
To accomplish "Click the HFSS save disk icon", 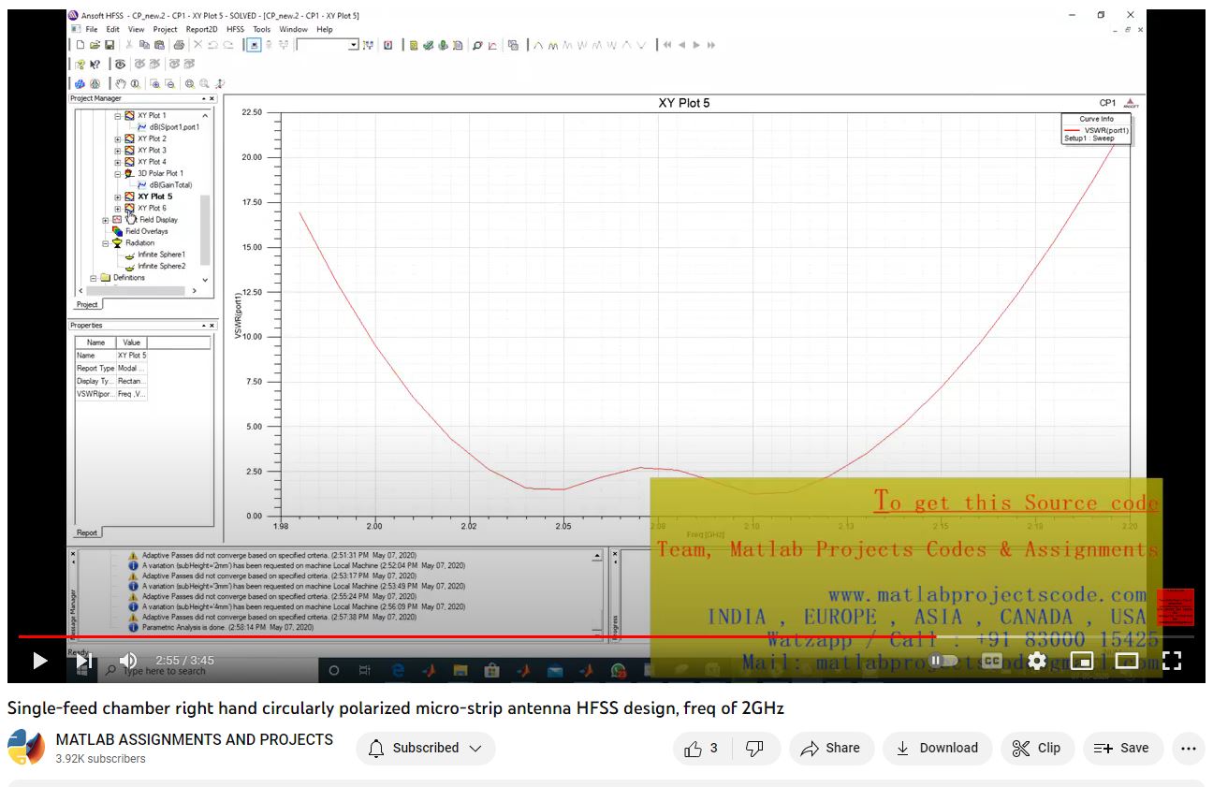I will point(110,45).
